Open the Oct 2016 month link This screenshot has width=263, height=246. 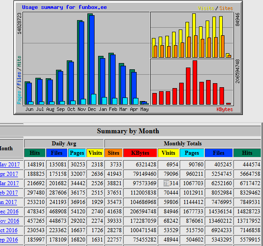9,230
